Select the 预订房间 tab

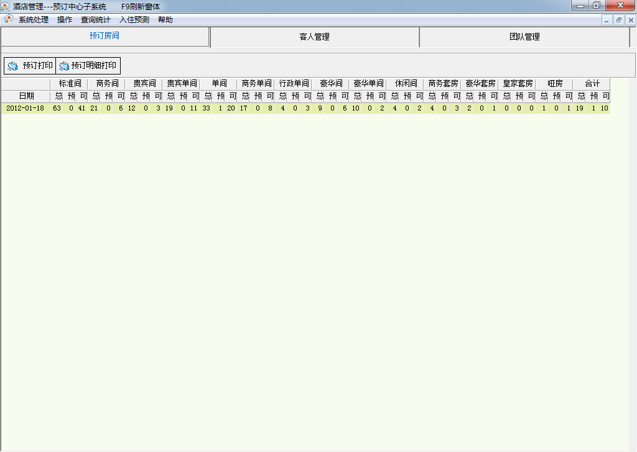[105, 36]
